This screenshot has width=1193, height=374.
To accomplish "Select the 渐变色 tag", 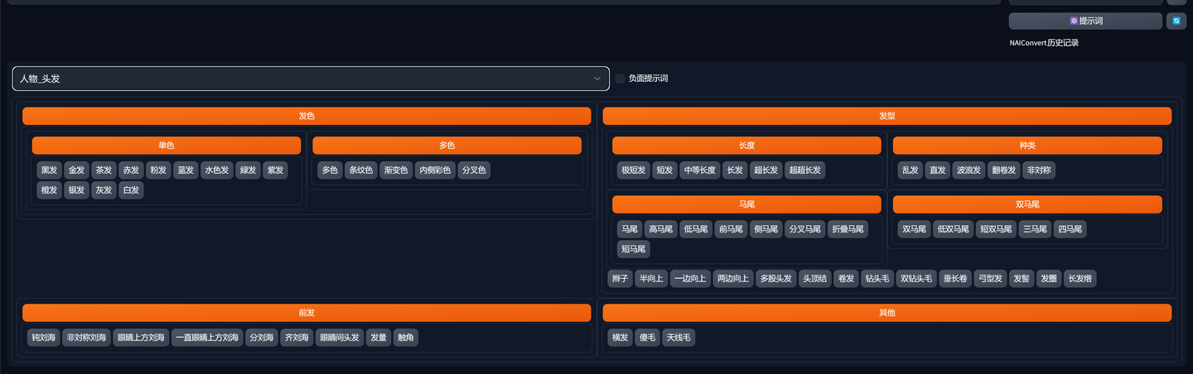I will coord(396,170).
